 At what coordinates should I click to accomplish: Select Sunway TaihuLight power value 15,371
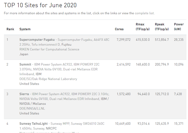[x=179, y=124]
